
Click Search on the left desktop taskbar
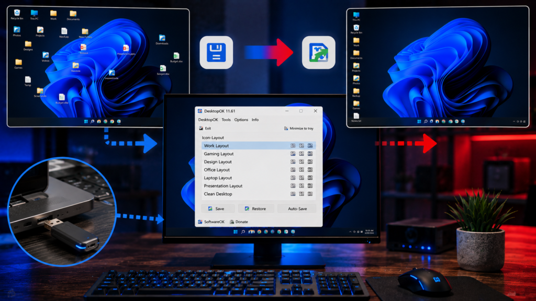pyautogui.click(x=92, y=121)
